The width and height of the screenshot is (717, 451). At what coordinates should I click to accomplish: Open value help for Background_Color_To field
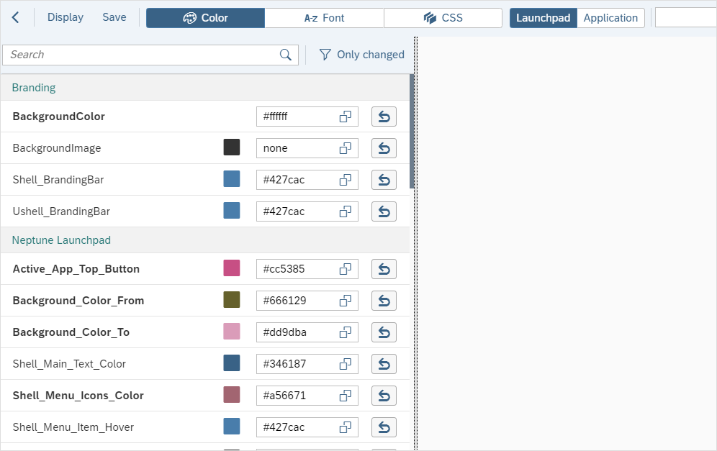pos(346,332)
